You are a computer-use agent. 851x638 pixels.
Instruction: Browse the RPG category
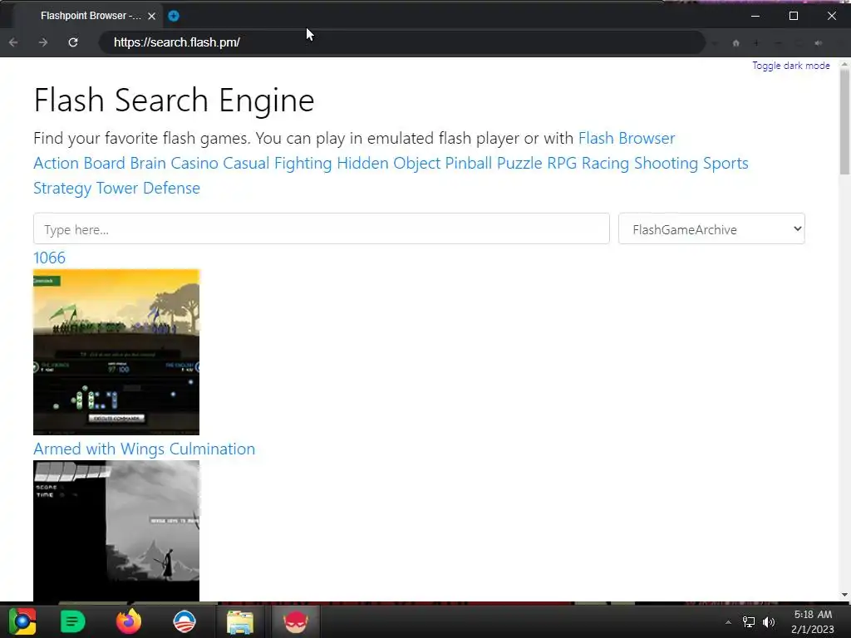click(x=562, y=164)
